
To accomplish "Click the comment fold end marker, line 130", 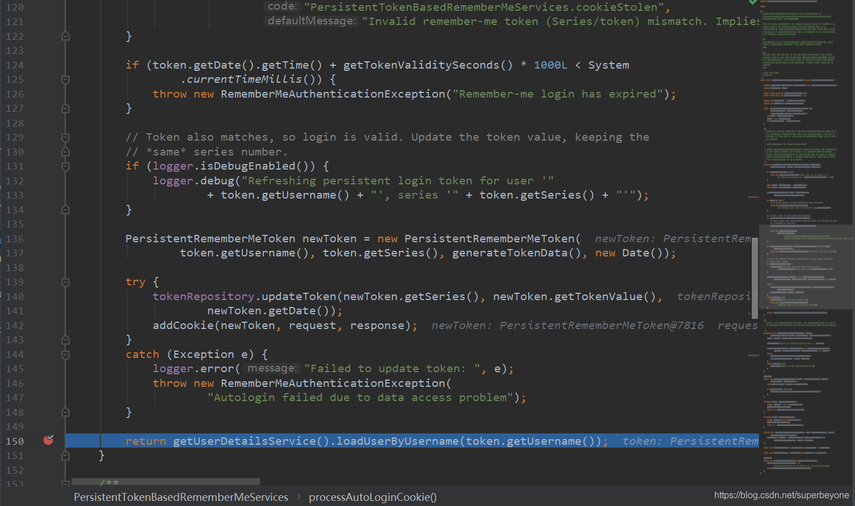I will coord(65,152).
